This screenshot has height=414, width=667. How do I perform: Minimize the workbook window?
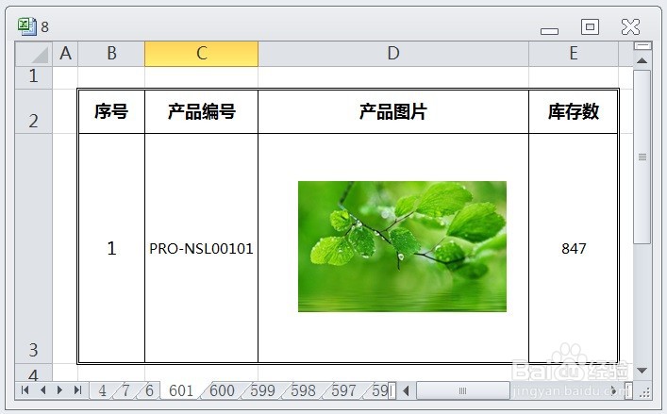click(x=550, y=31)
